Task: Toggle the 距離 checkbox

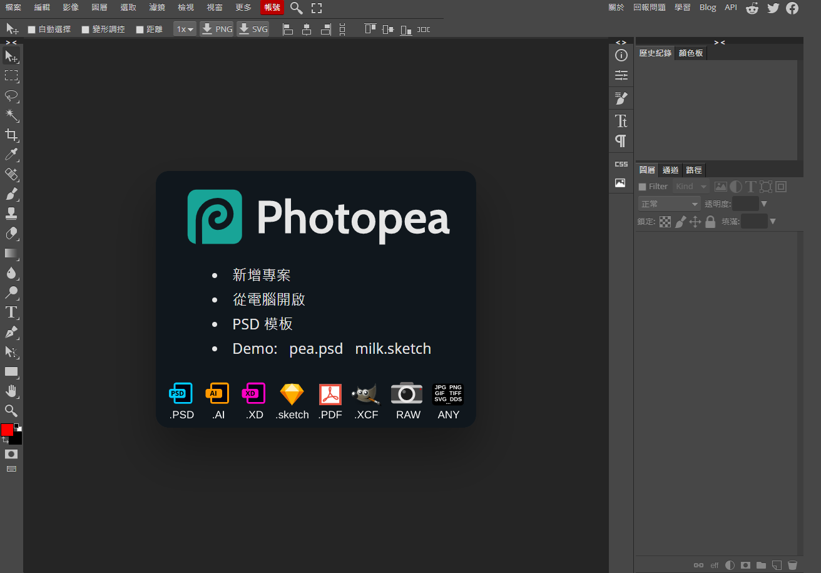Action: pyautogui.click(x=140, y=29)
